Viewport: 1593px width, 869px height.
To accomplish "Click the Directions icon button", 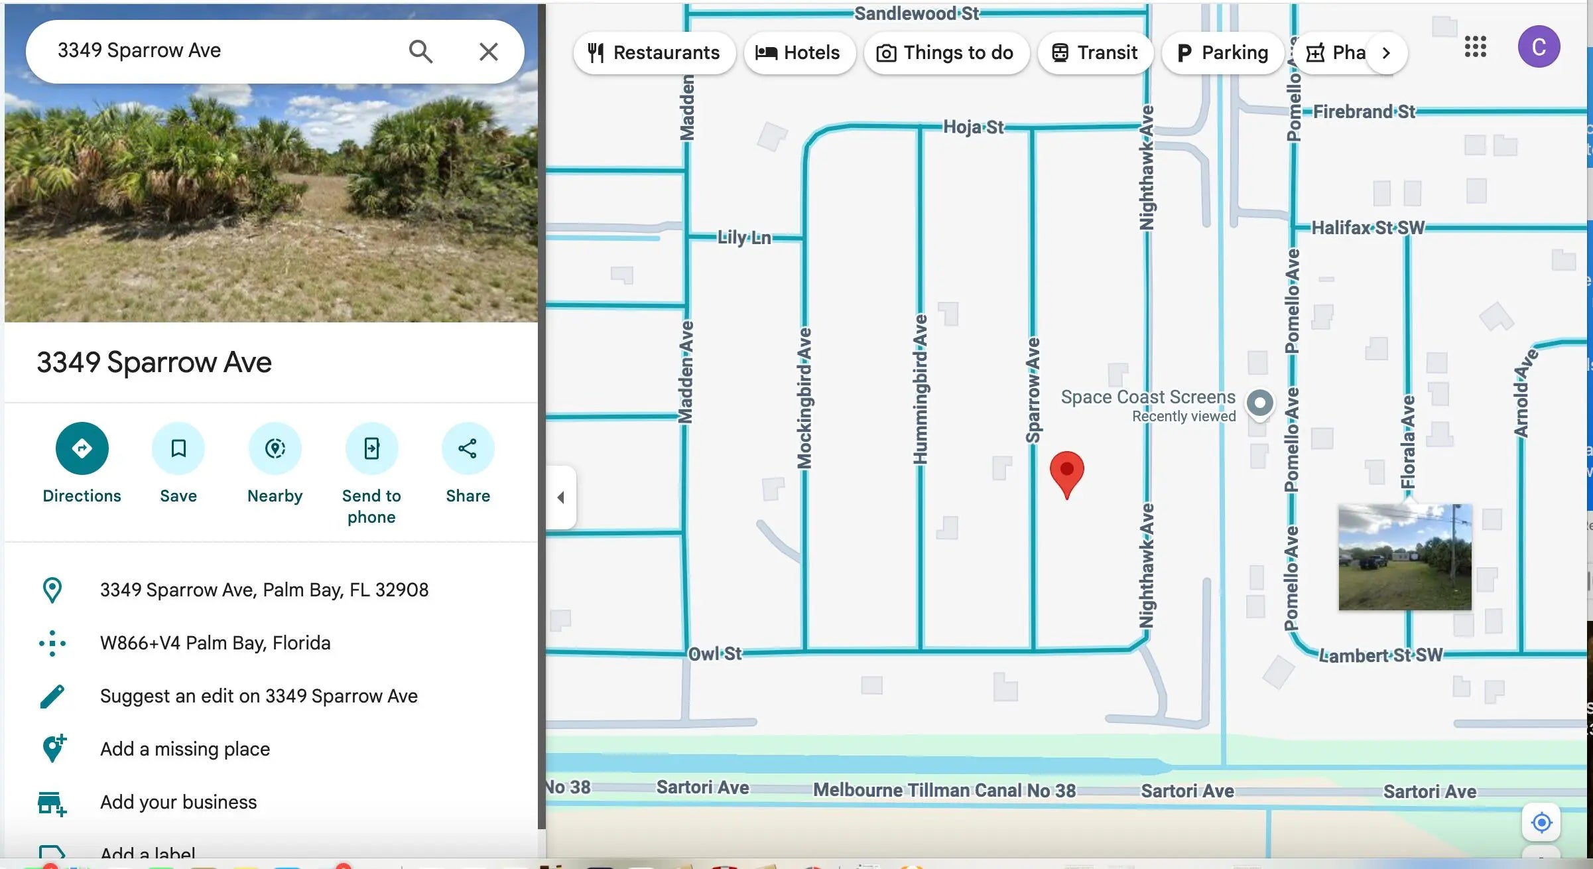I will point(82,448).
